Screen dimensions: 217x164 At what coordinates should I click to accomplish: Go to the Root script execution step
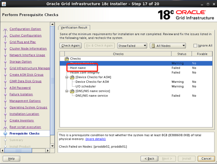[25, 127]
